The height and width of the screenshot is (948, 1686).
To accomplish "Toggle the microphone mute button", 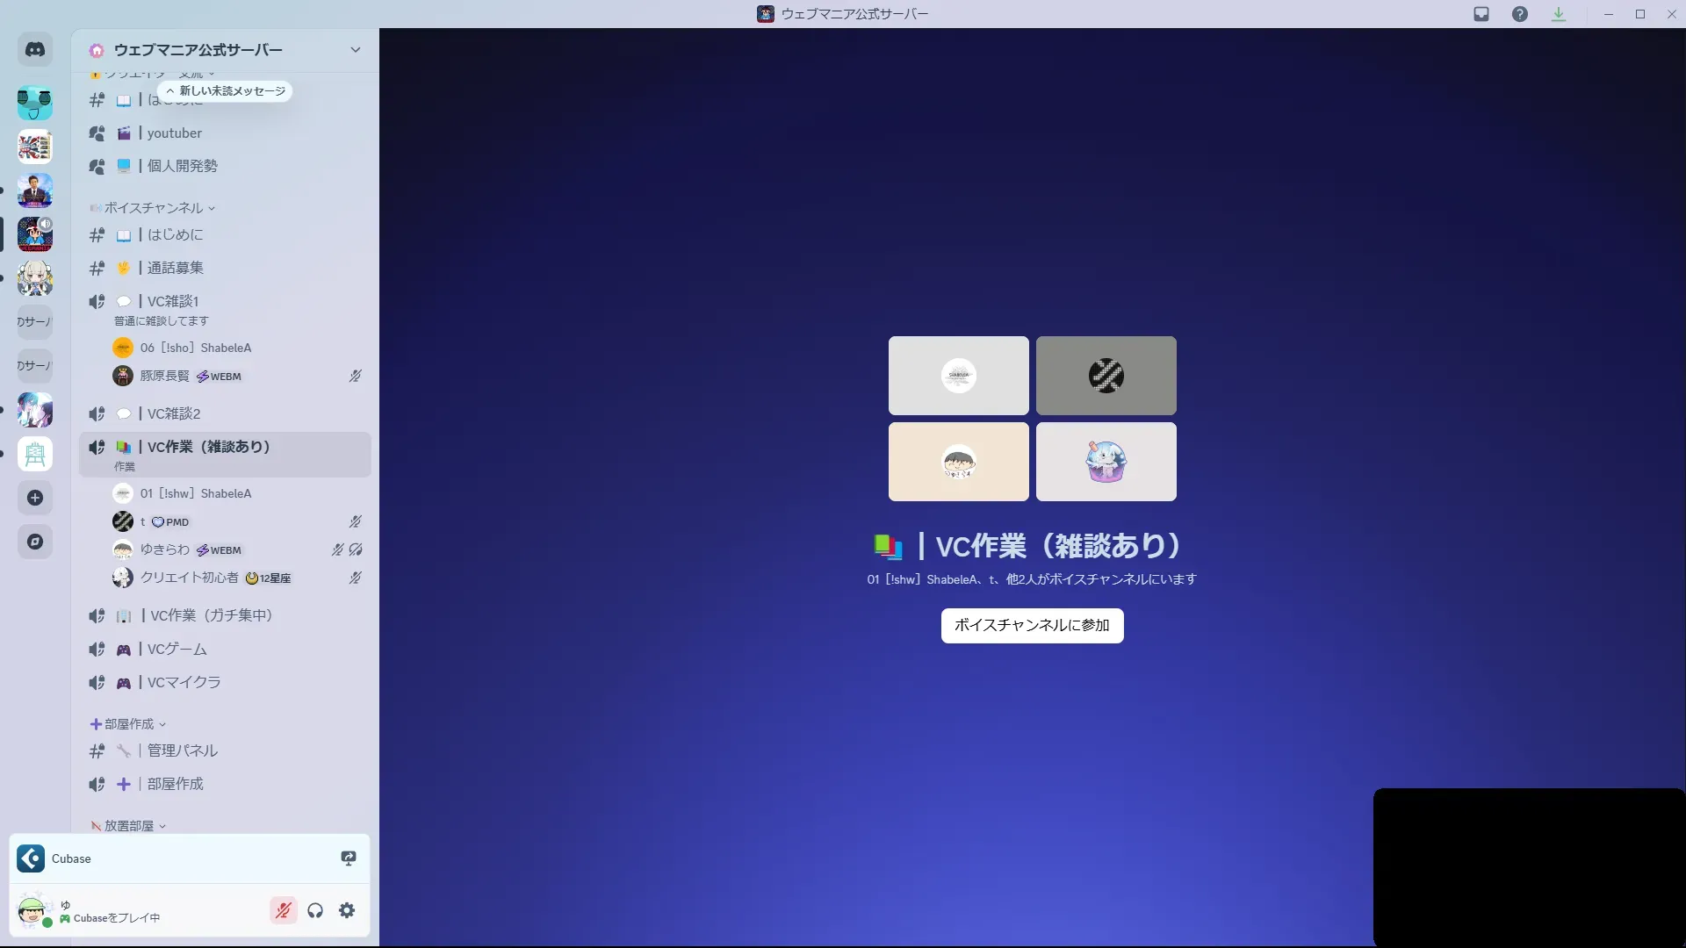I will click(283, 910).
